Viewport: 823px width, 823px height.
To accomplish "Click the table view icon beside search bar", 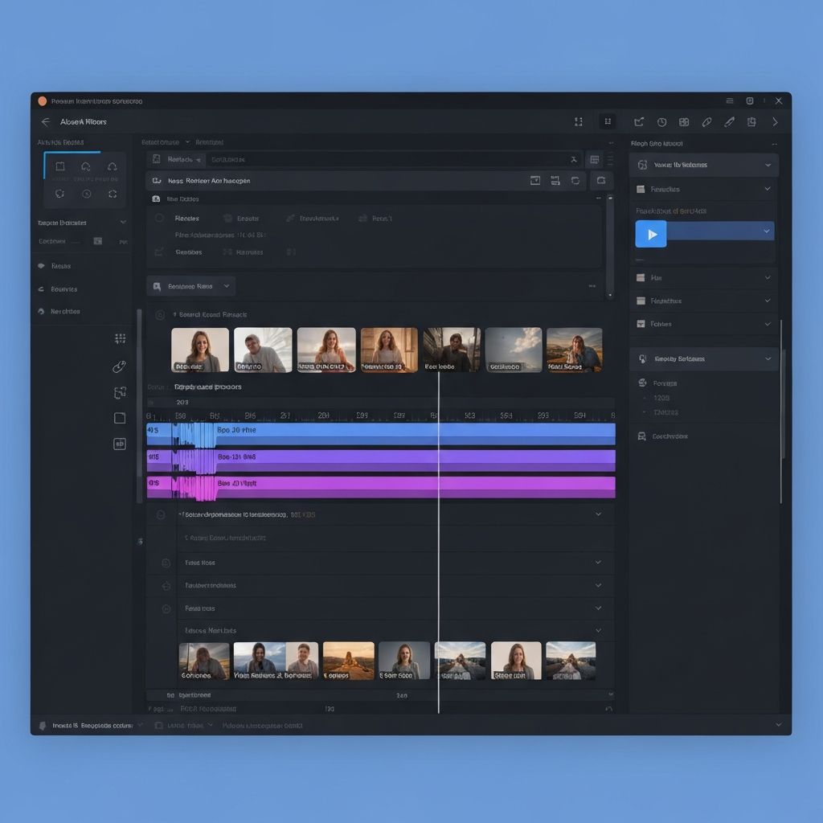I will (593, 160).
